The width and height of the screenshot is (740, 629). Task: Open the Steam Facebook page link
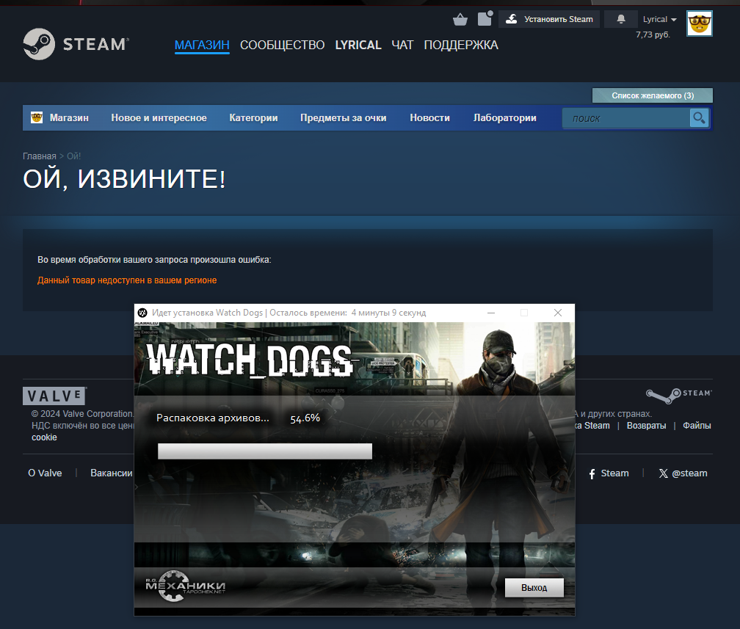[x=609, y=473]
